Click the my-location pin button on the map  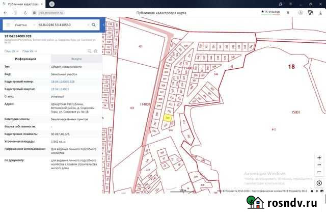tap(319, 183)
